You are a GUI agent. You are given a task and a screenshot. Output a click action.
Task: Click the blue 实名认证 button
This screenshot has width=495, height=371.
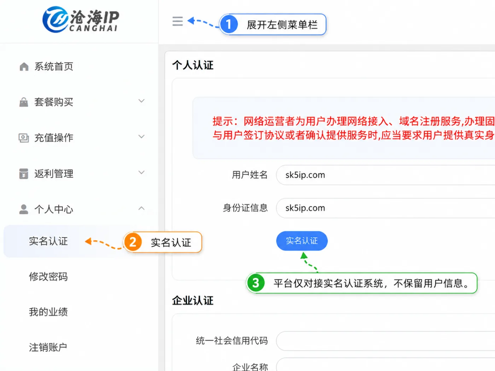pyautogui.click(x=302, y=241)
